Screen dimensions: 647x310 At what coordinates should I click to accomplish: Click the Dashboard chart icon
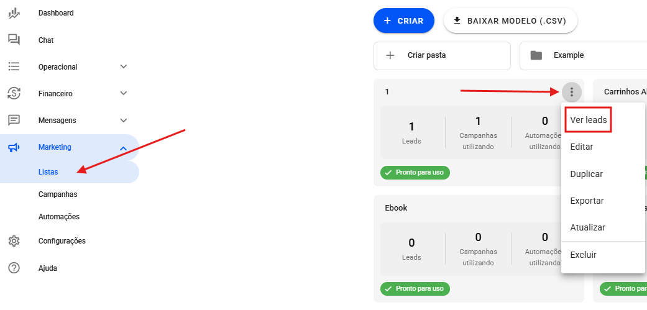click(14, 13)
